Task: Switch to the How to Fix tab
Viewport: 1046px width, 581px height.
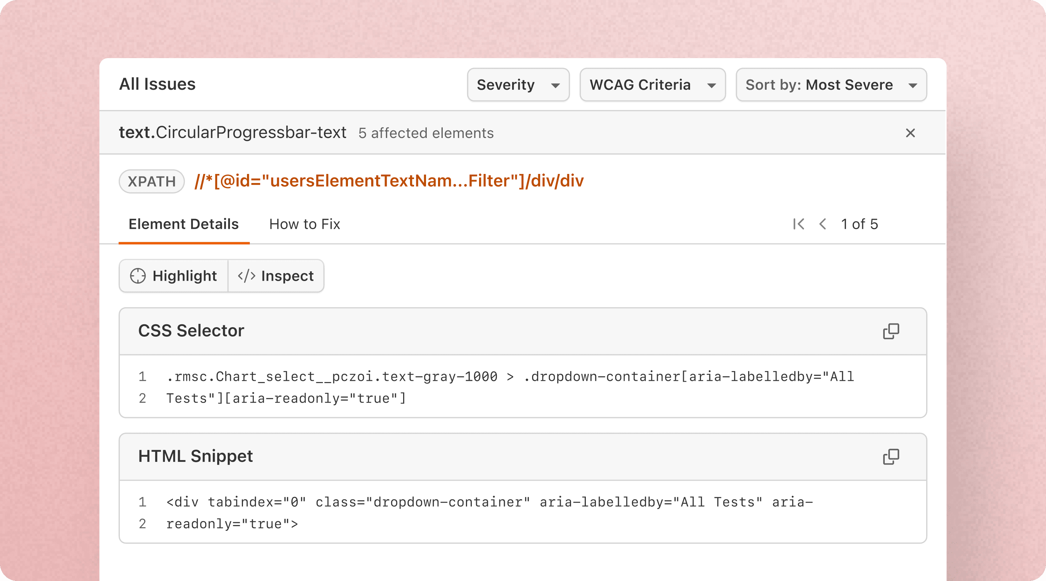Action: tap(305, 224)
